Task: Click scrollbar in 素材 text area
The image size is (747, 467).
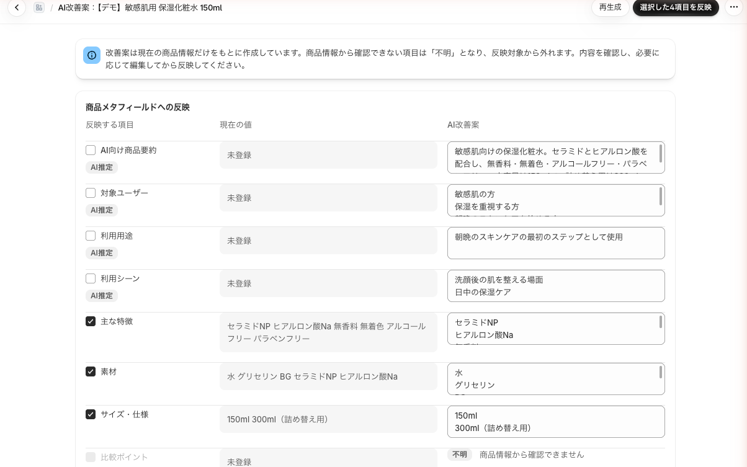Action: tap(661, 372)
